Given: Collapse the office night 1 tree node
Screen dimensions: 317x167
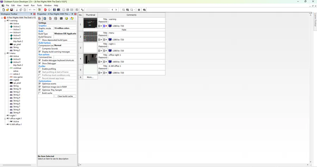Looking at the screenshot, I should (5, 118).
